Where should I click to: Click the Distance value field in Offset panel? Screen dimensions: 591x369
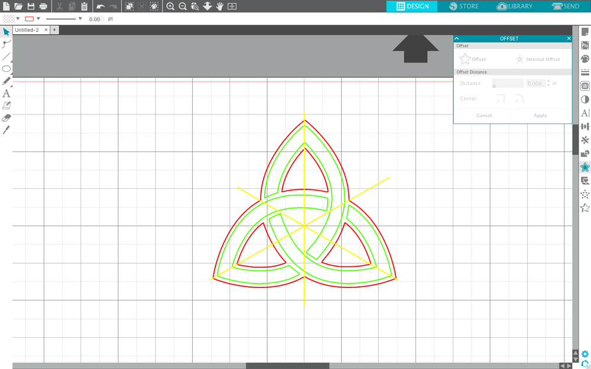[535, 84]
